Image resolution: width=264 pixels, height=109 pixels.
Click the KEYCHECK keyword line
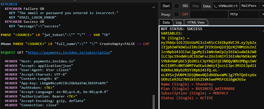click(9, 4)
